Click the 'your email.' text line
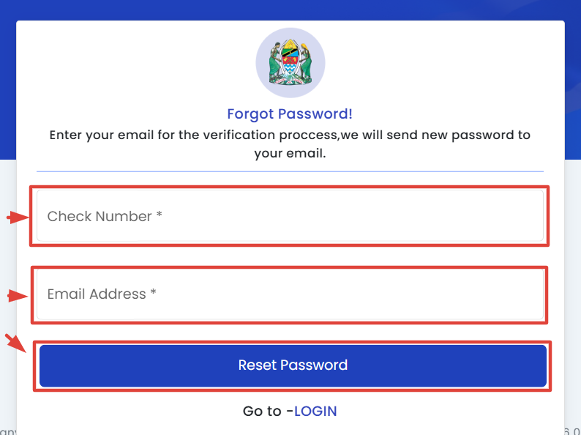The height and width of the screenshot is (435, 581). pyautogui.click(x=290, y=154)
